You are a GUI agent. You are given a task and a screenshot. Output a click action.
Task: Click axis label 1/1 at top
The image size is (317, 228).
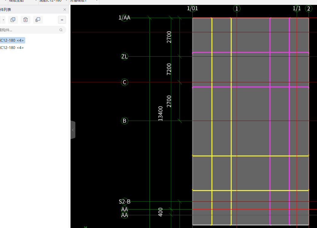tap(297, 9)
